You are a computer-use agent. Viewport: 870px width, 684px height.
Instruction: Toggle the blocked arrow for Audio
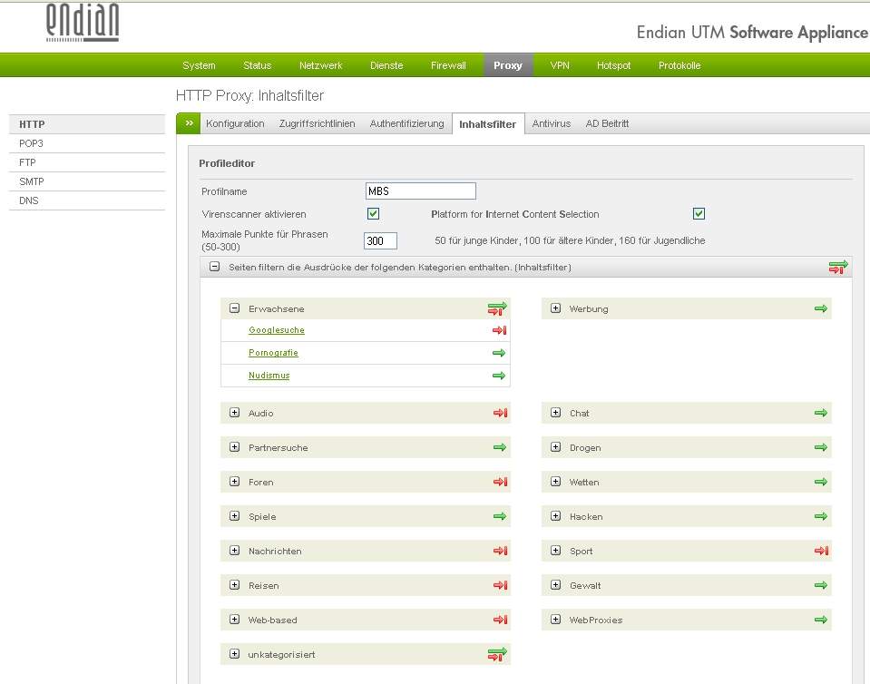[501, 413]
